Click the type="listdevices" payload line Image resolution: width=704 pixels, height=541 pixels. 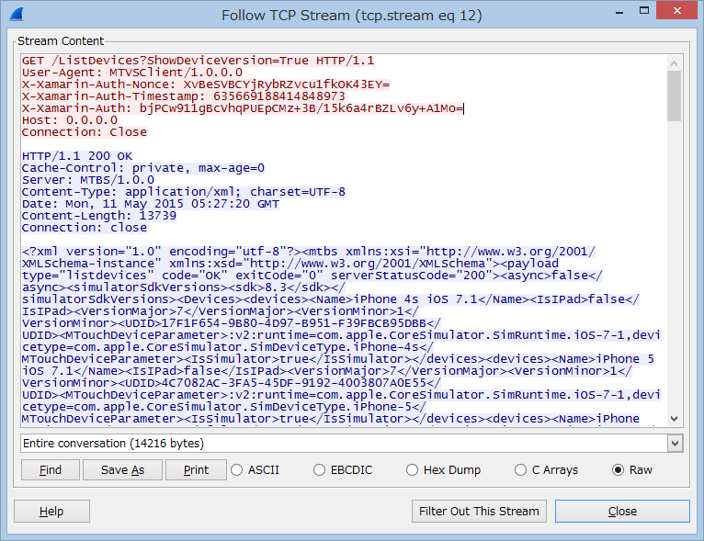312,276
